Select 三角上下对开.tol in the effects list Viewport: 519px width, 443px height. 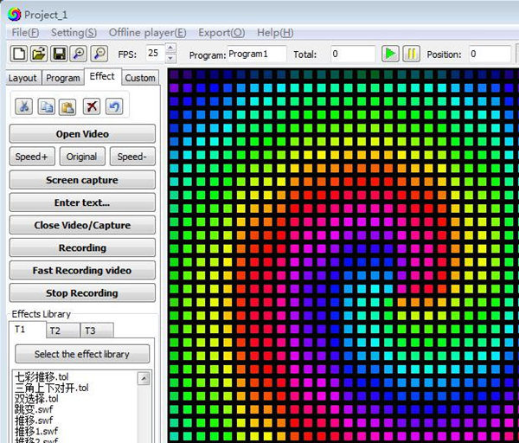point(52,388)
